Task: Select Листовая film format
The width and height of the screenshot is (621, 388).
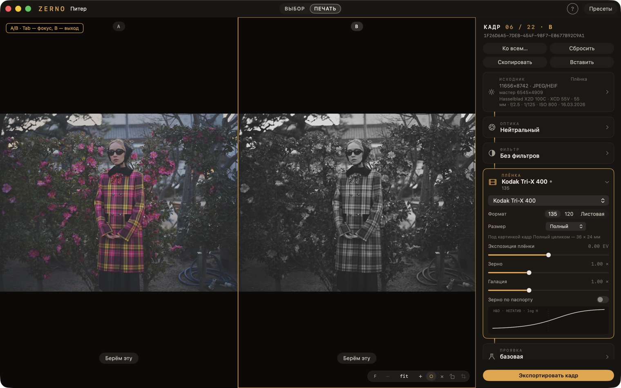Action: [592, 214]
